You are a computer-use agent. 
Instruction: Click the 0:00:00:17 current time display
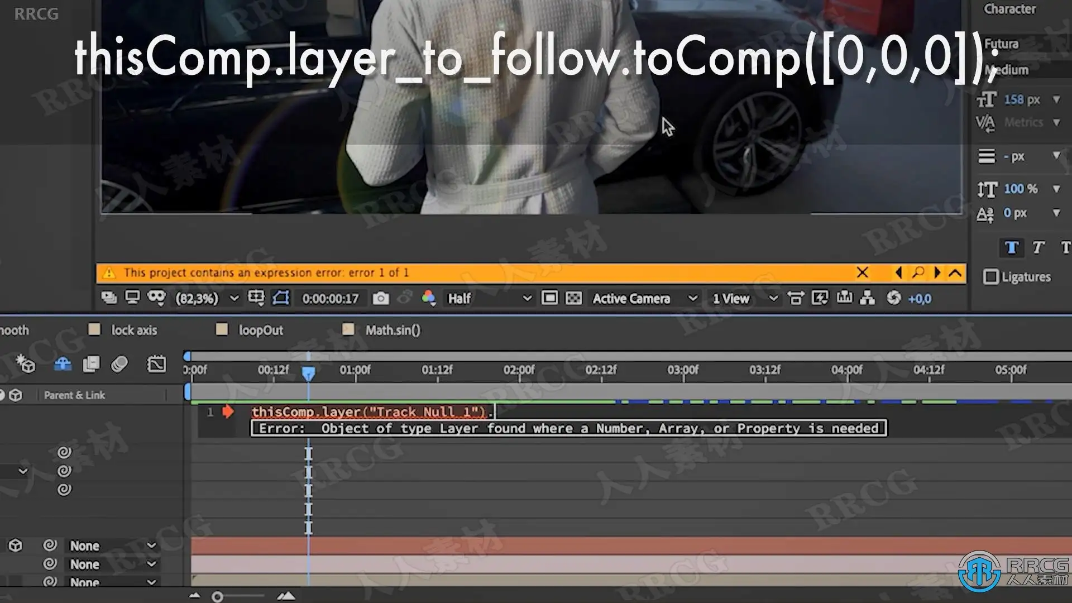click(x=330, y=299)
